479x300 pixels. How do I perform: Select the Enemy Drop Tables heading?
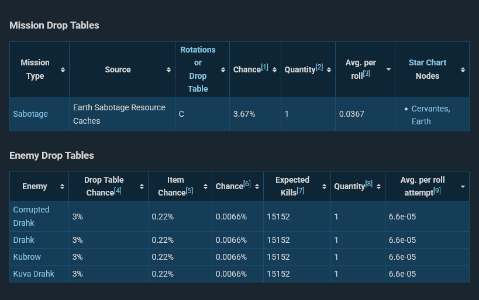tap(51, 155)
